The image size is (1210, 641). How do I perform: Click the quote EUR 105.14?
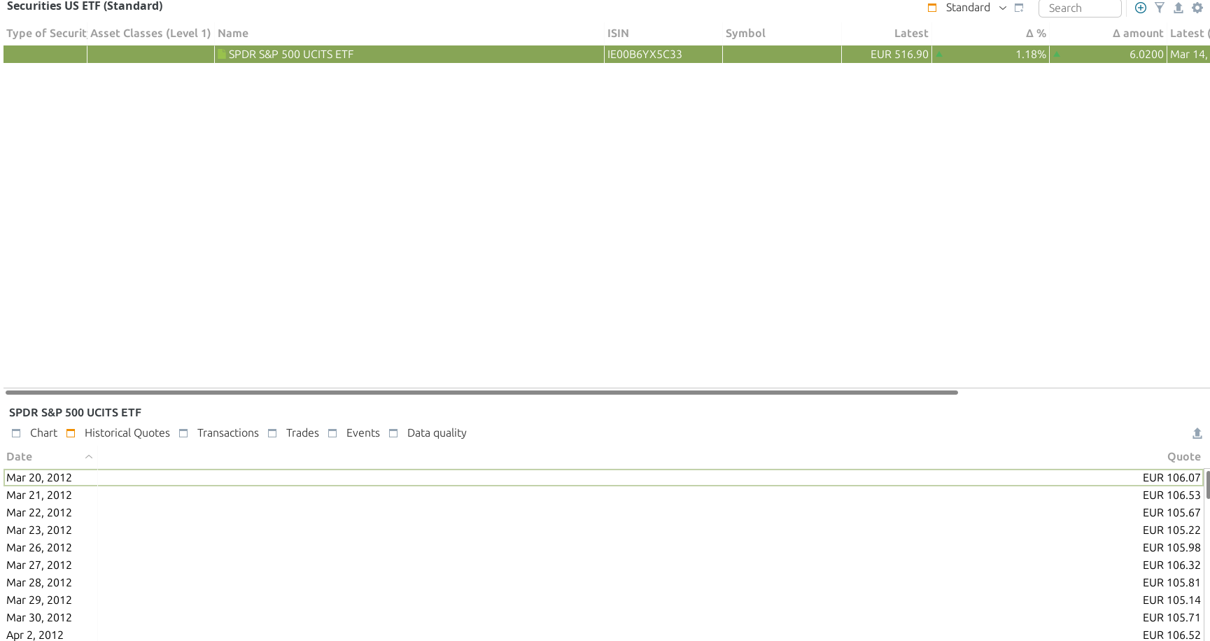1172,600
